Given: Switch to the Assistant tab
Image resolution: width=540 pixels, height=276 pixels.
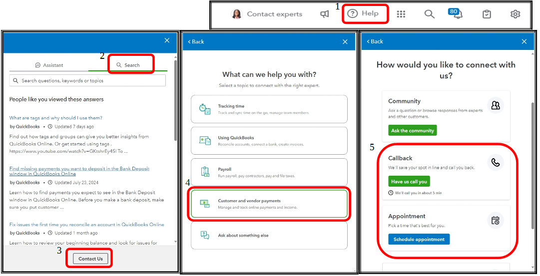Looking at the screenshot, I should coord(49,65).
